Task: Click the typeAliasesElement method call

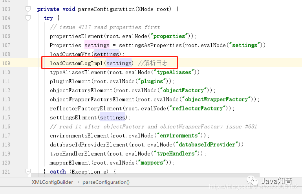Action: point(78,72)
